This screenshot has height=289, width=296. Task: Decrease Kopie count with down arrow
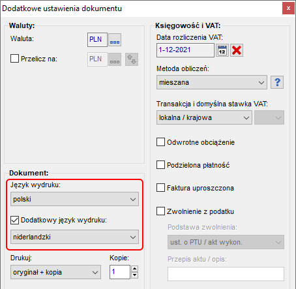pos(135,275)
